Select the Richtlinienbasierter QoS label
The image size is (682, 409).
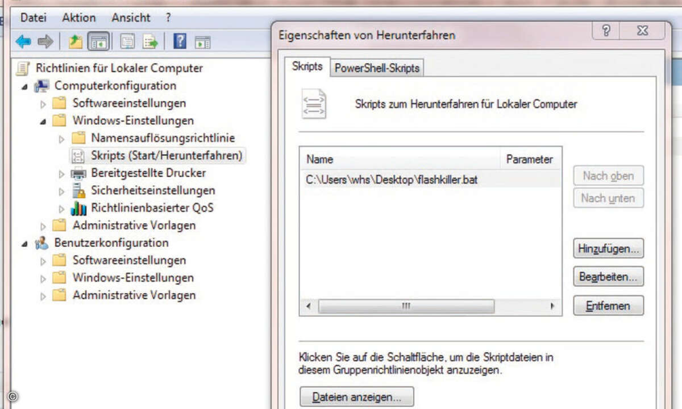pos(152,208)
